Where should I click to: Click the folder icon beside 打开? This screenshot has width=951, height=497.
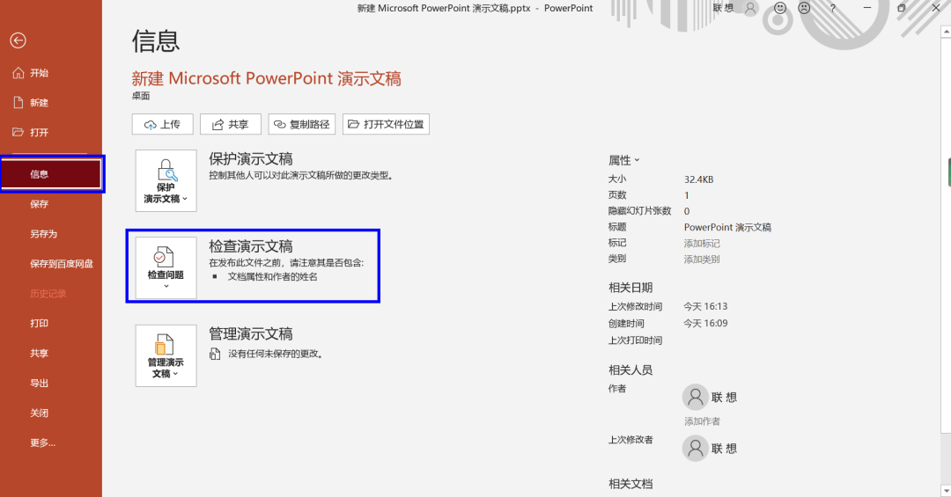(18, 132)
